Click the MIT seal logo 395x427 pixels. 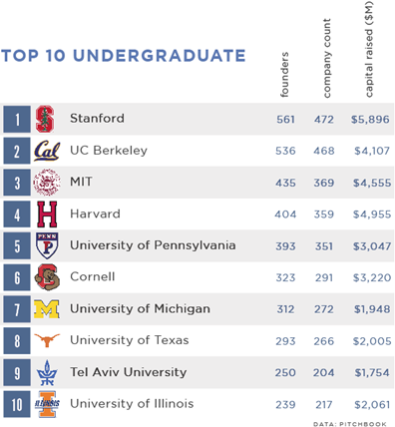(47, 183)
